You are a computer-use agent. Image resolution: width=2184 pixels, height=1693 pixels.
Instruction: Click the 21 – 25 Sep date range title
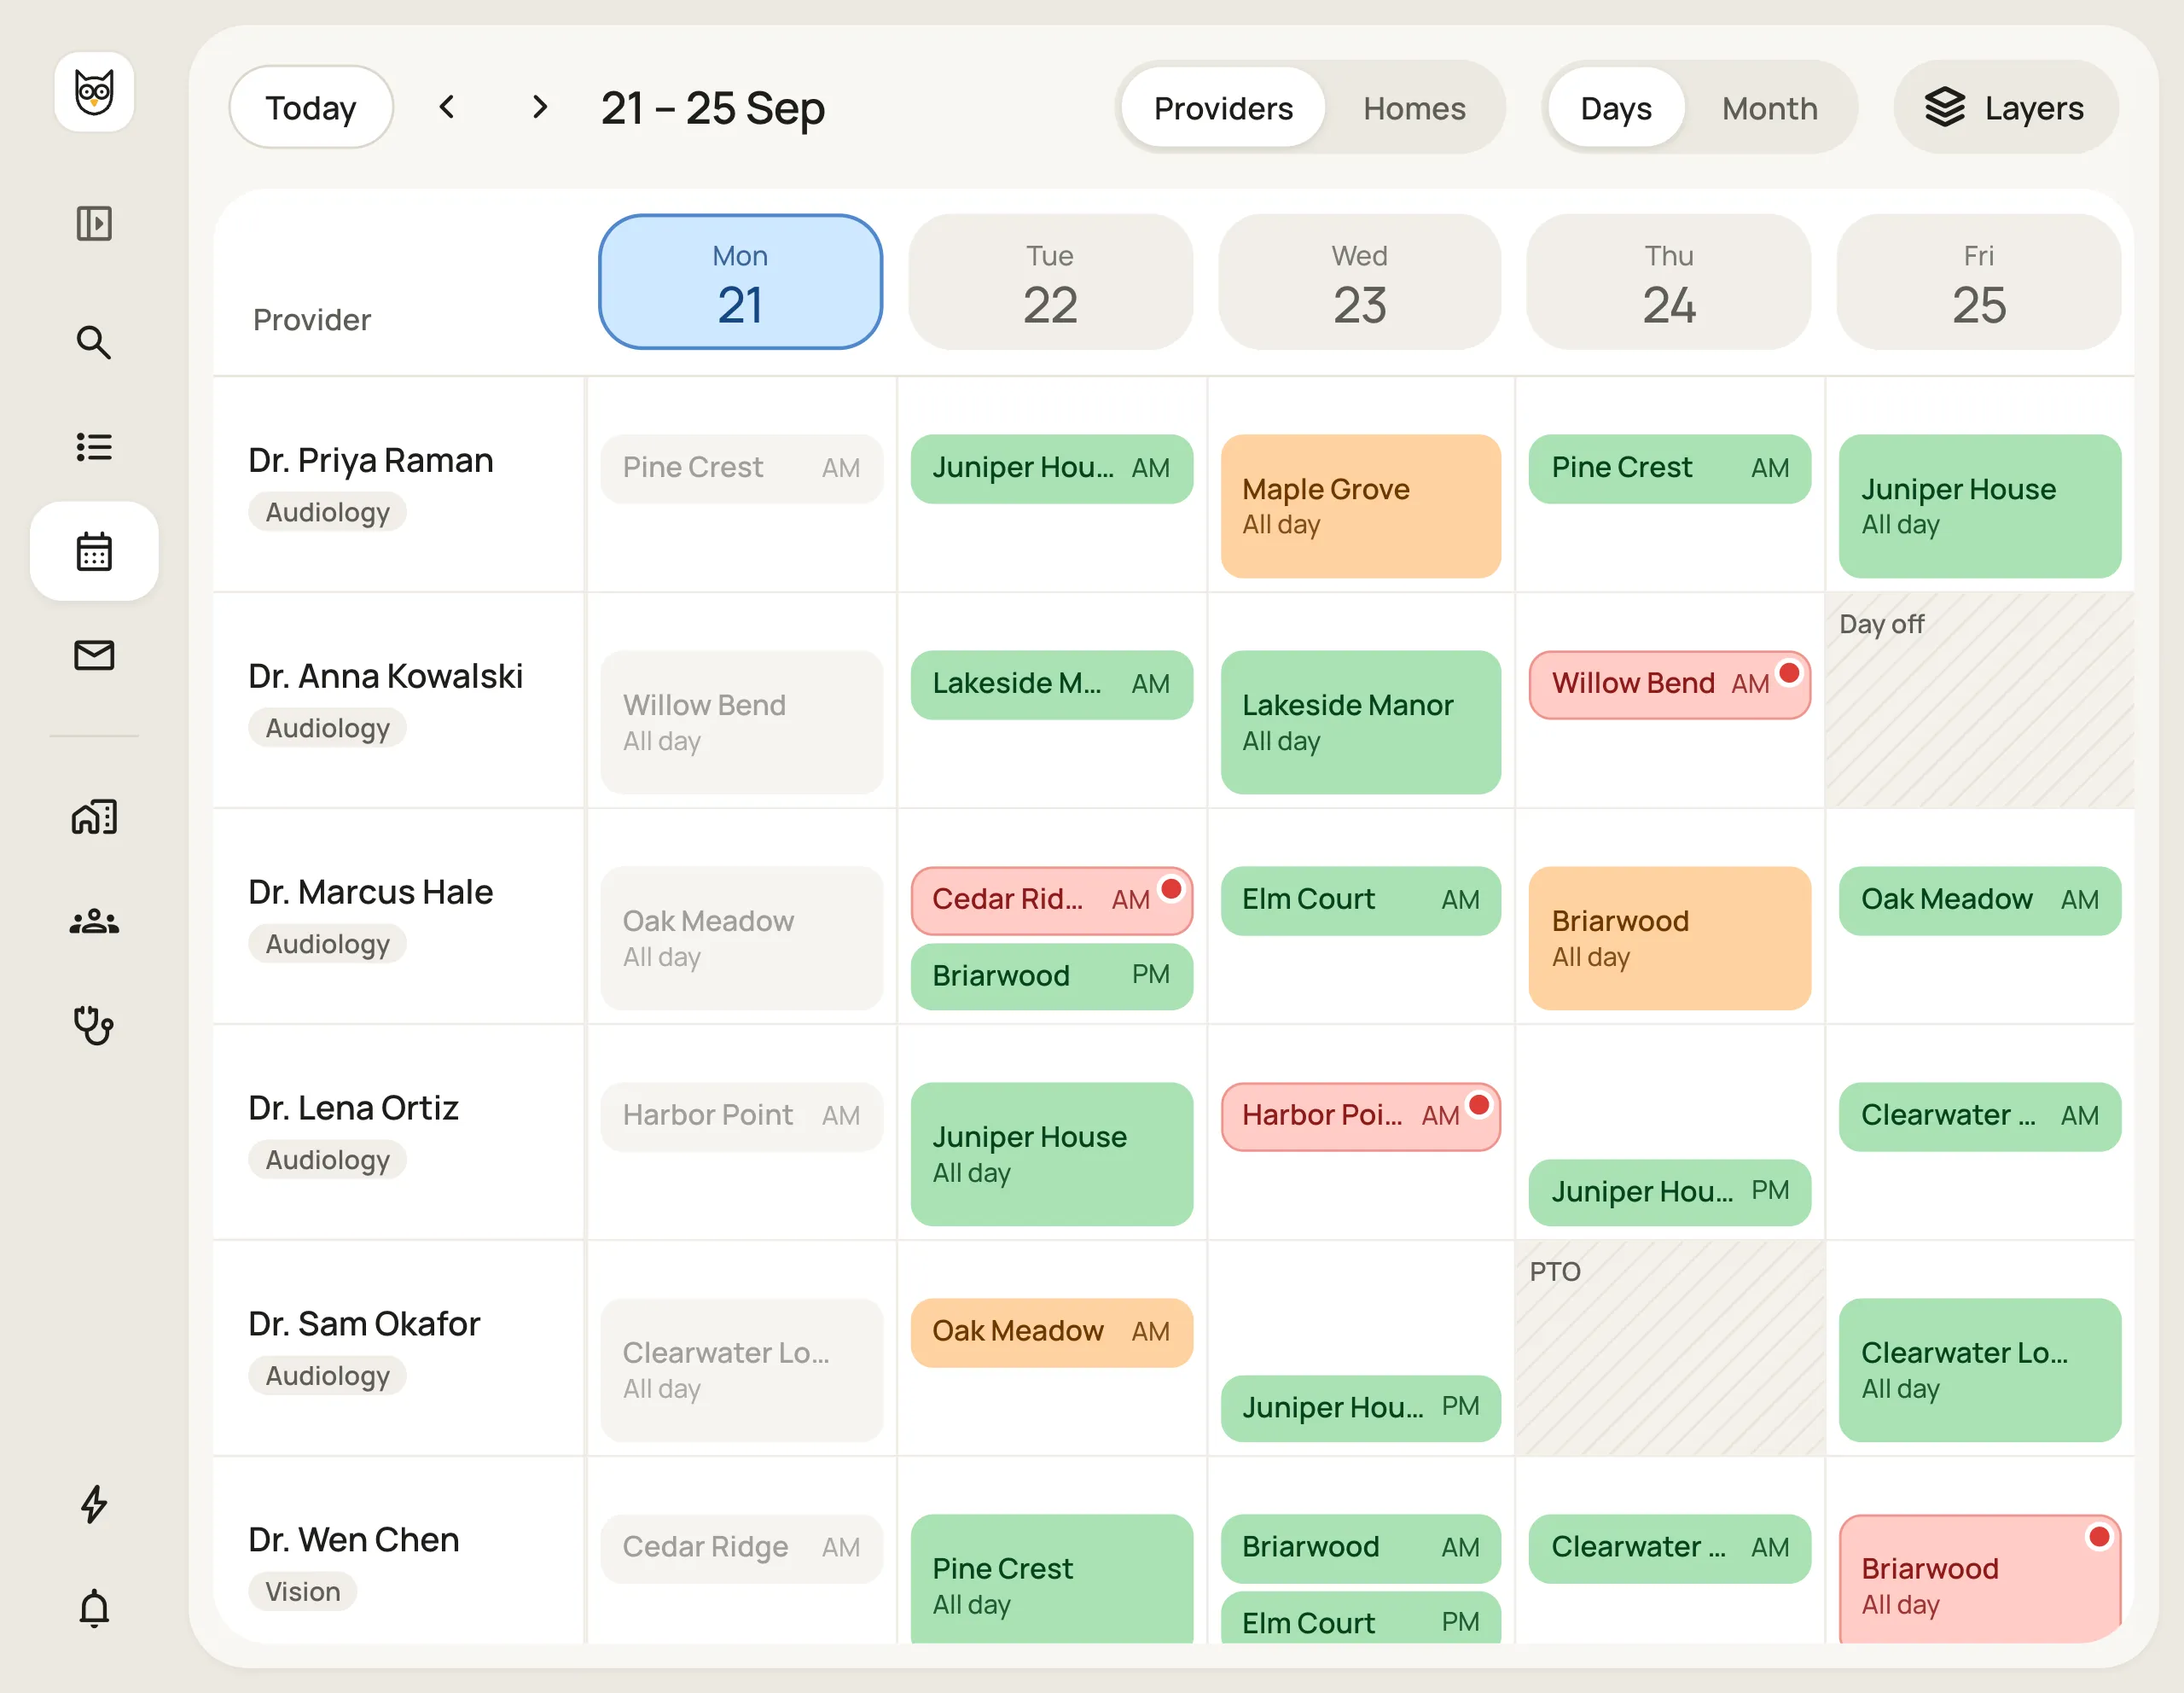tap(712, 108)
